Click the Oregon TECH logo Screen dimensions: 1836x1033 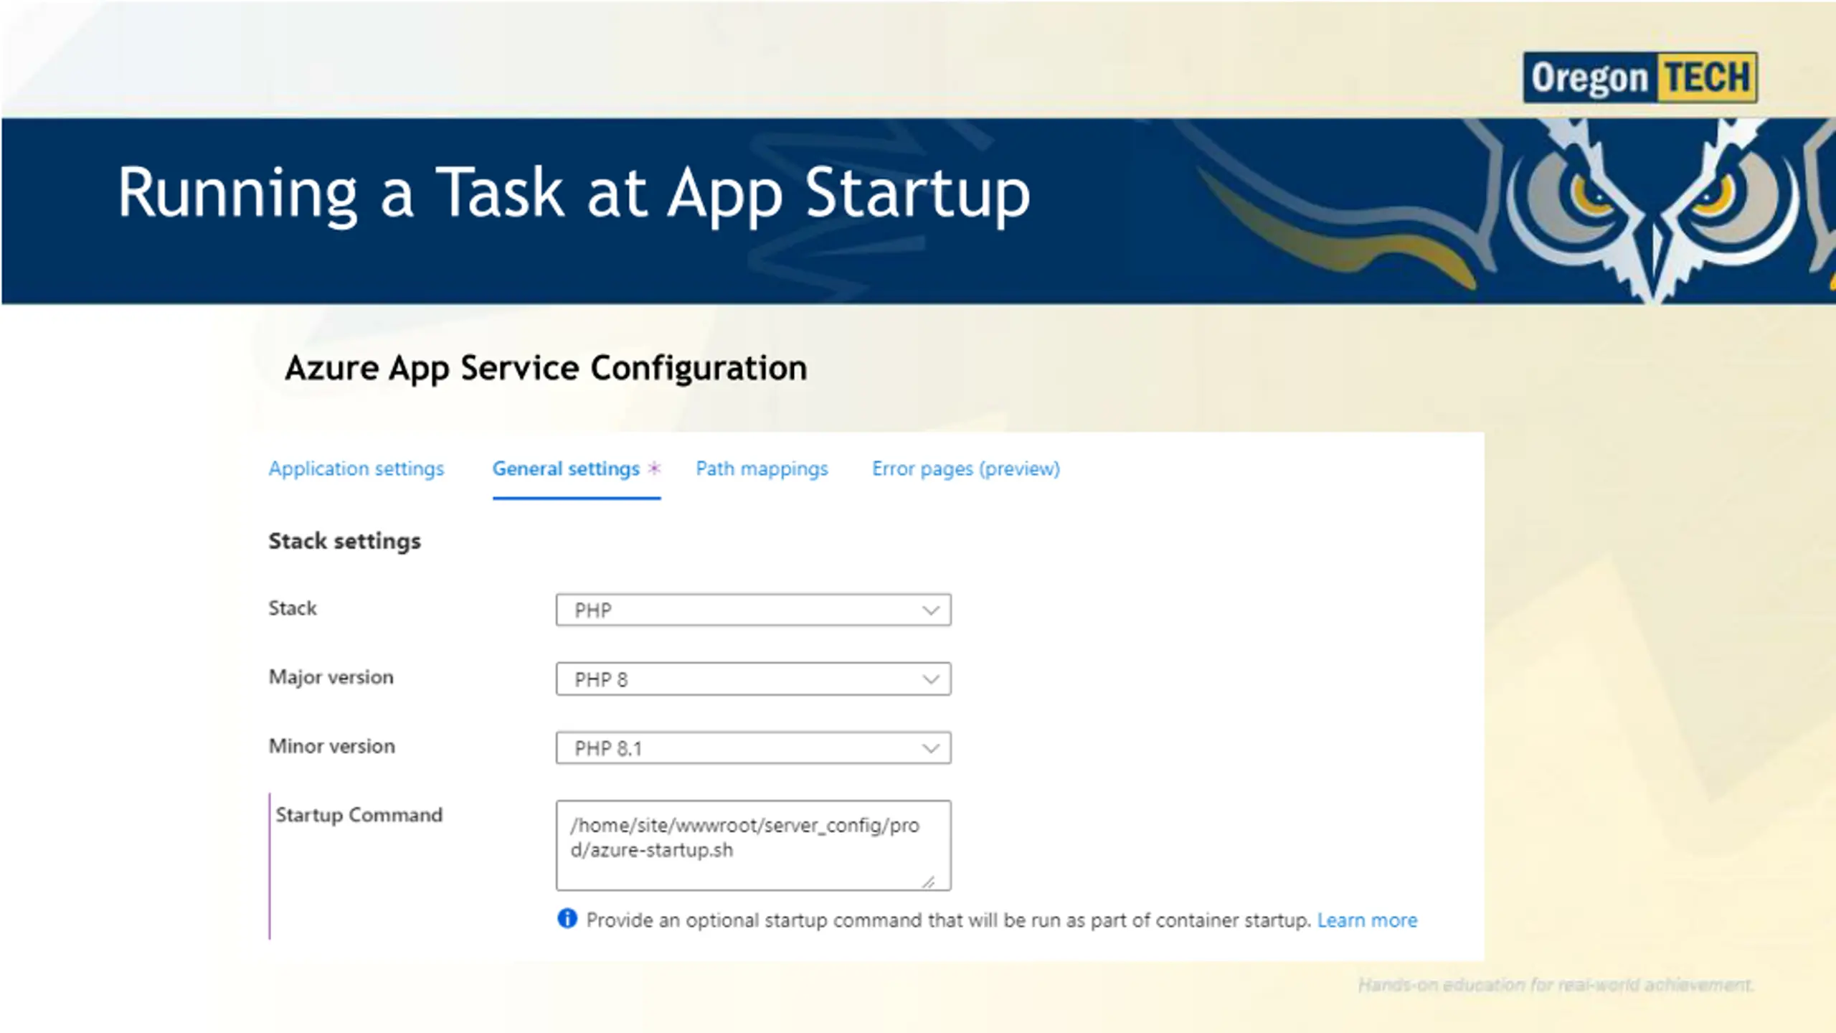[1640, 77]
